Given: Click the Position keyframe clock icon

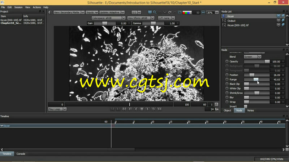Looking at the screenshot, I should pyautogui.click(x=227, y=75).
